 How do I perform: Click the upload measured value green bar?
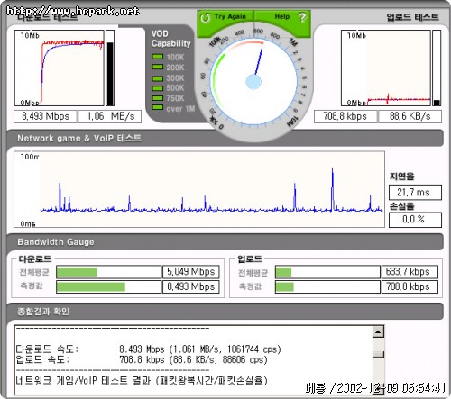284,286
